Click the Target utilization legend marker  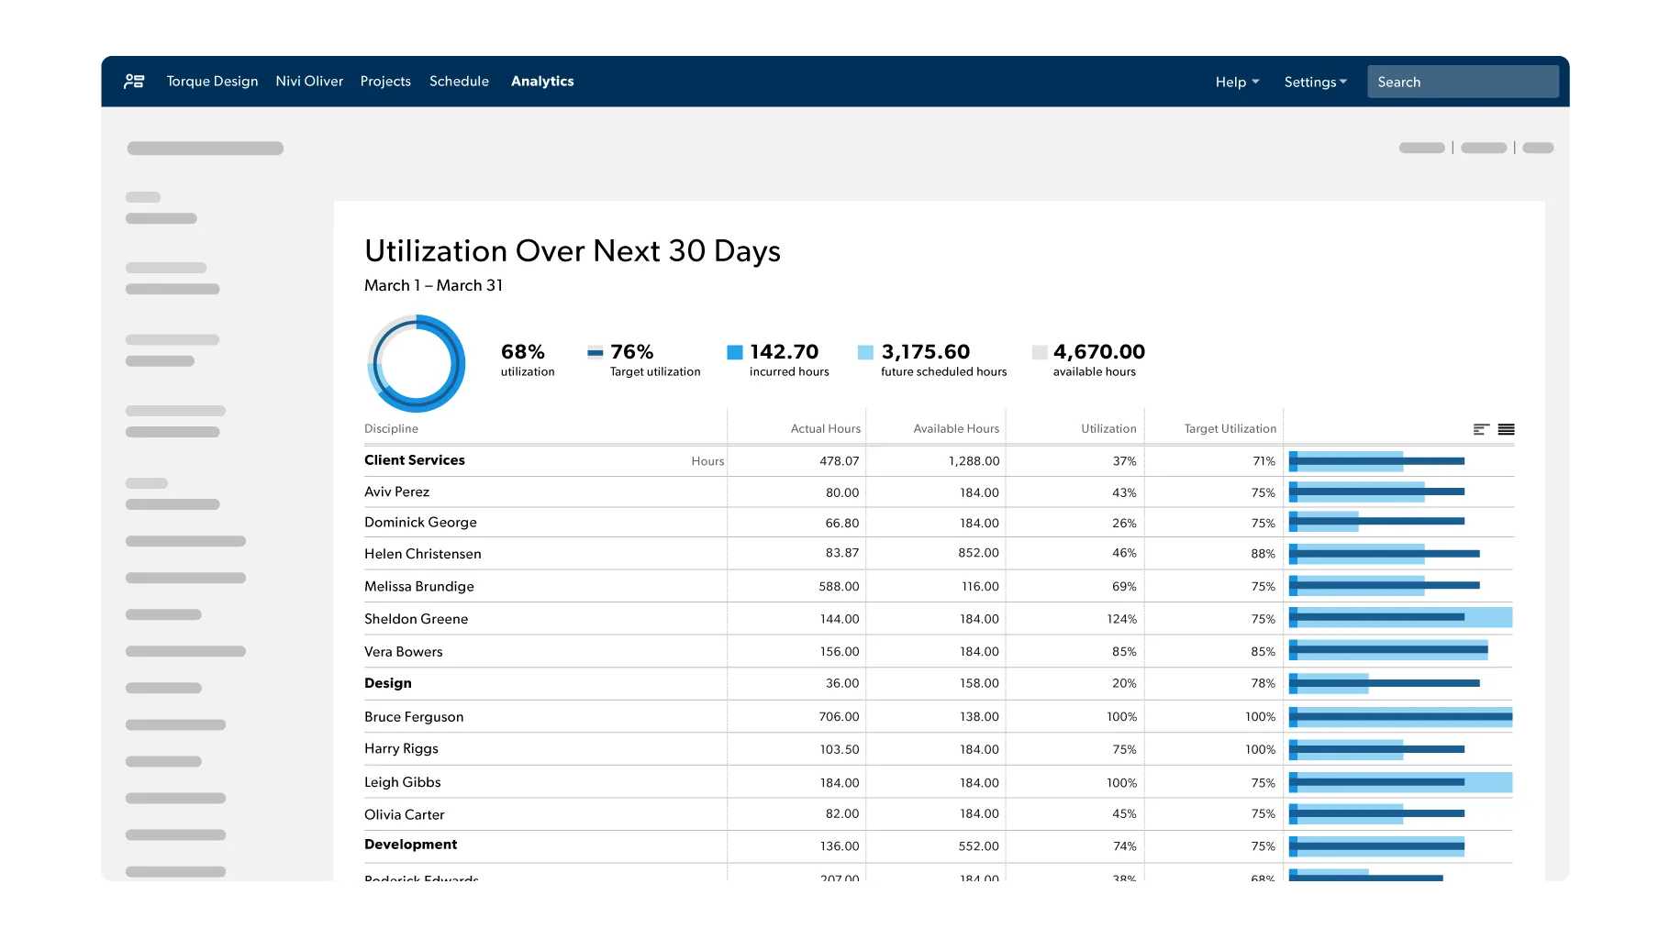click(x=596, y=352)
